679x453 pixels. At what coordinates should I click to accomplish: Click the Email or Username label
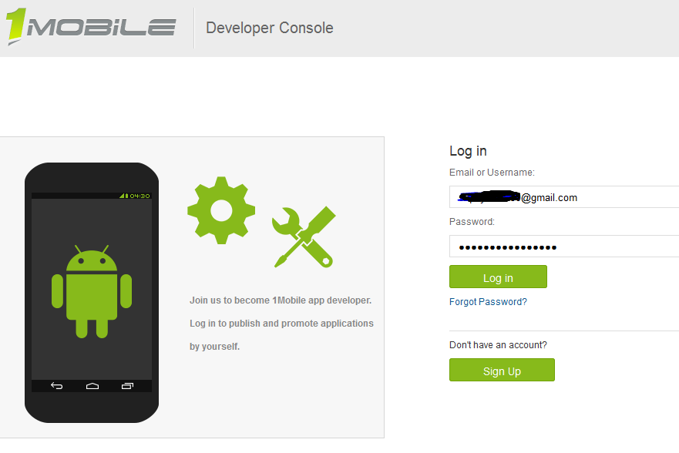pos(492,173)
